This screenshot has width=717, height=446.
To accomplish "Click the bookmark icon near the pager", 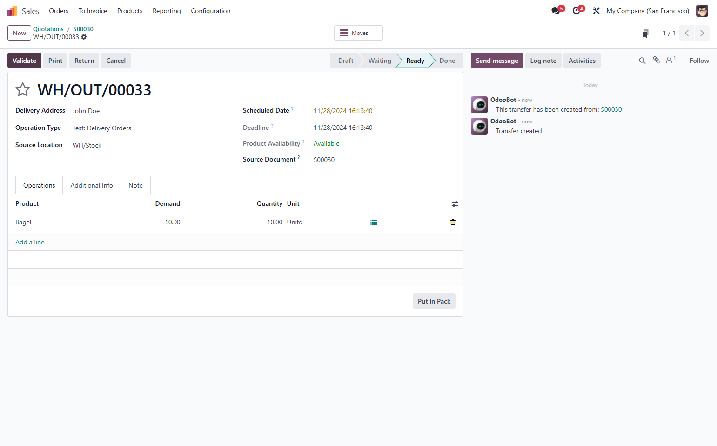I will (x=645, y=34).
